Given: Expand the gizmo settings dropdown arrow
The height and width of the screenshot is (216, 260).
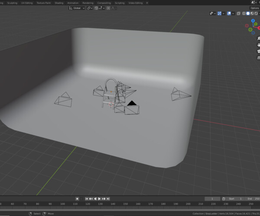Looking at the screenshot, I should click(x=224, y=13).
